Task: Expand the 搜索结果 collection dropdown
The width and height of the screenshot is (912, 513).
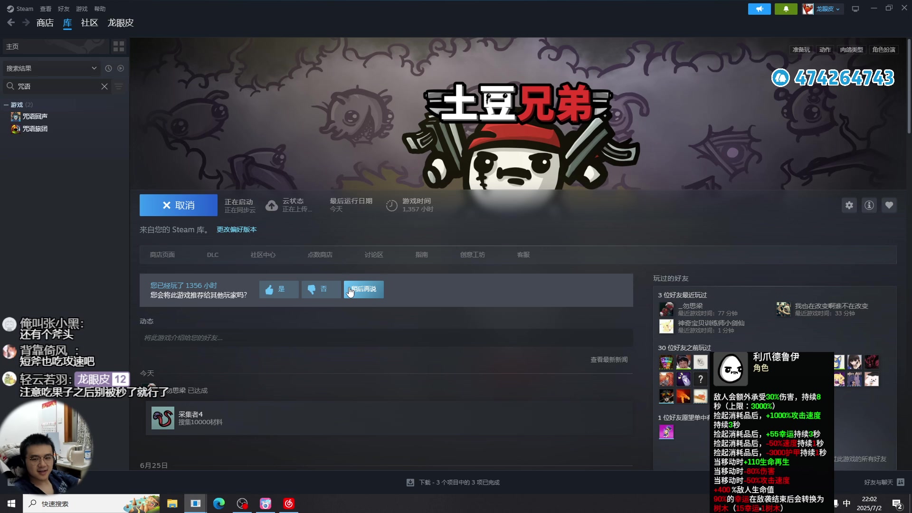Action: coord(51,68)
